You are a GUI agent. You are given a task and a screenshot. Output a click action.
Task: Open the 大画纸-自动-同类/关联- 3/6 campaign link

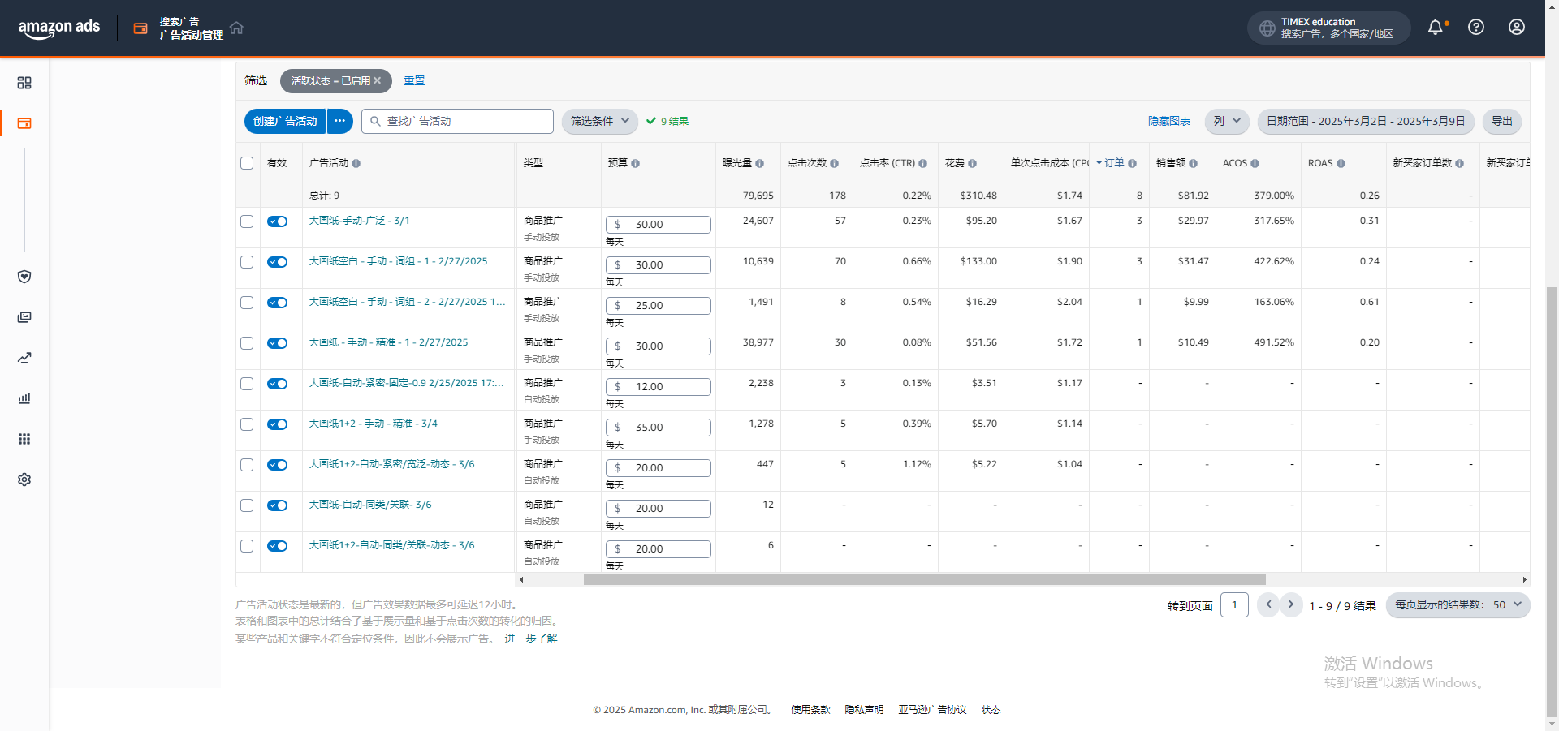tap(370, 505)
